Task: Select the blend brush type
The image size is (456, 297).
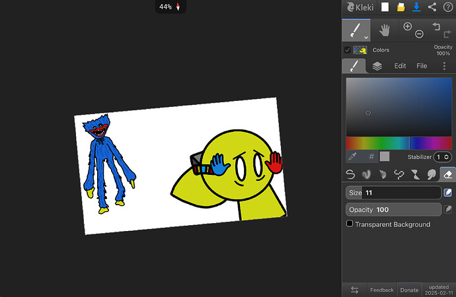Action: tap(366, 174)
